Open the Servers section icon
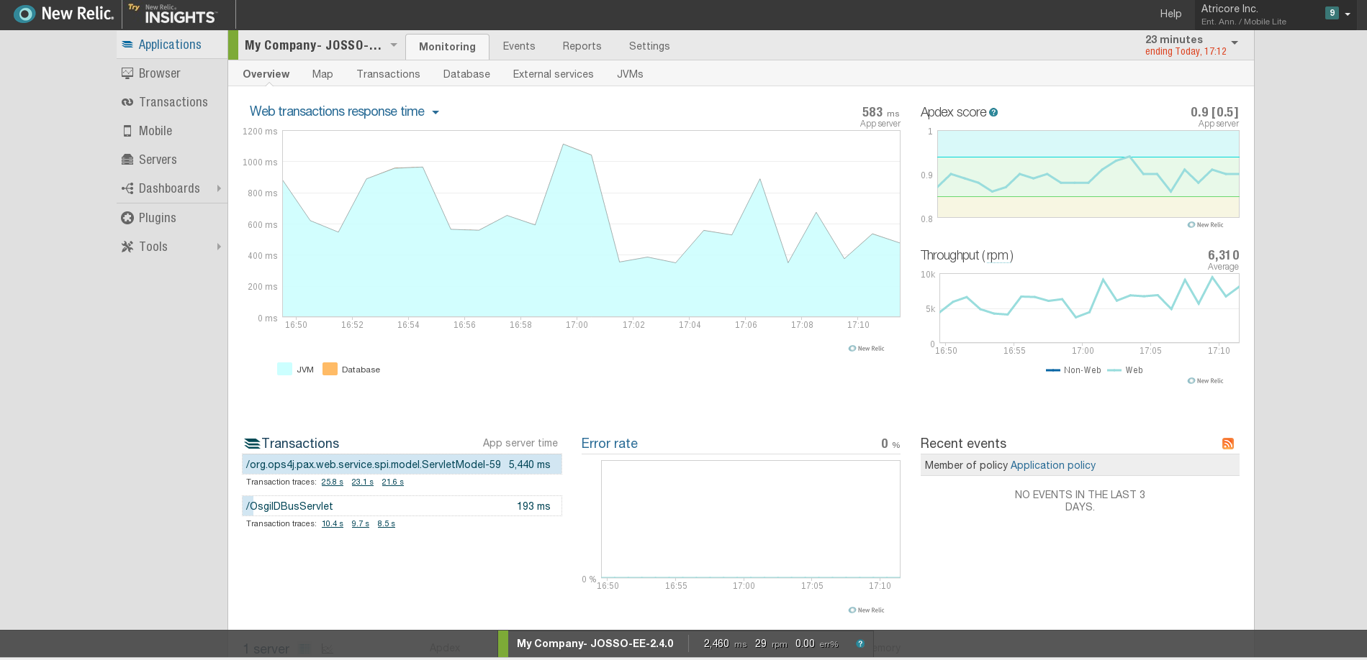Image resolution: width=1367 pixels, height=660 pixels. pos(127,160)
